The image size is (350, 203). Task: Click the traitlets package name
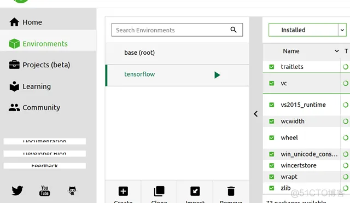[292, 67]
